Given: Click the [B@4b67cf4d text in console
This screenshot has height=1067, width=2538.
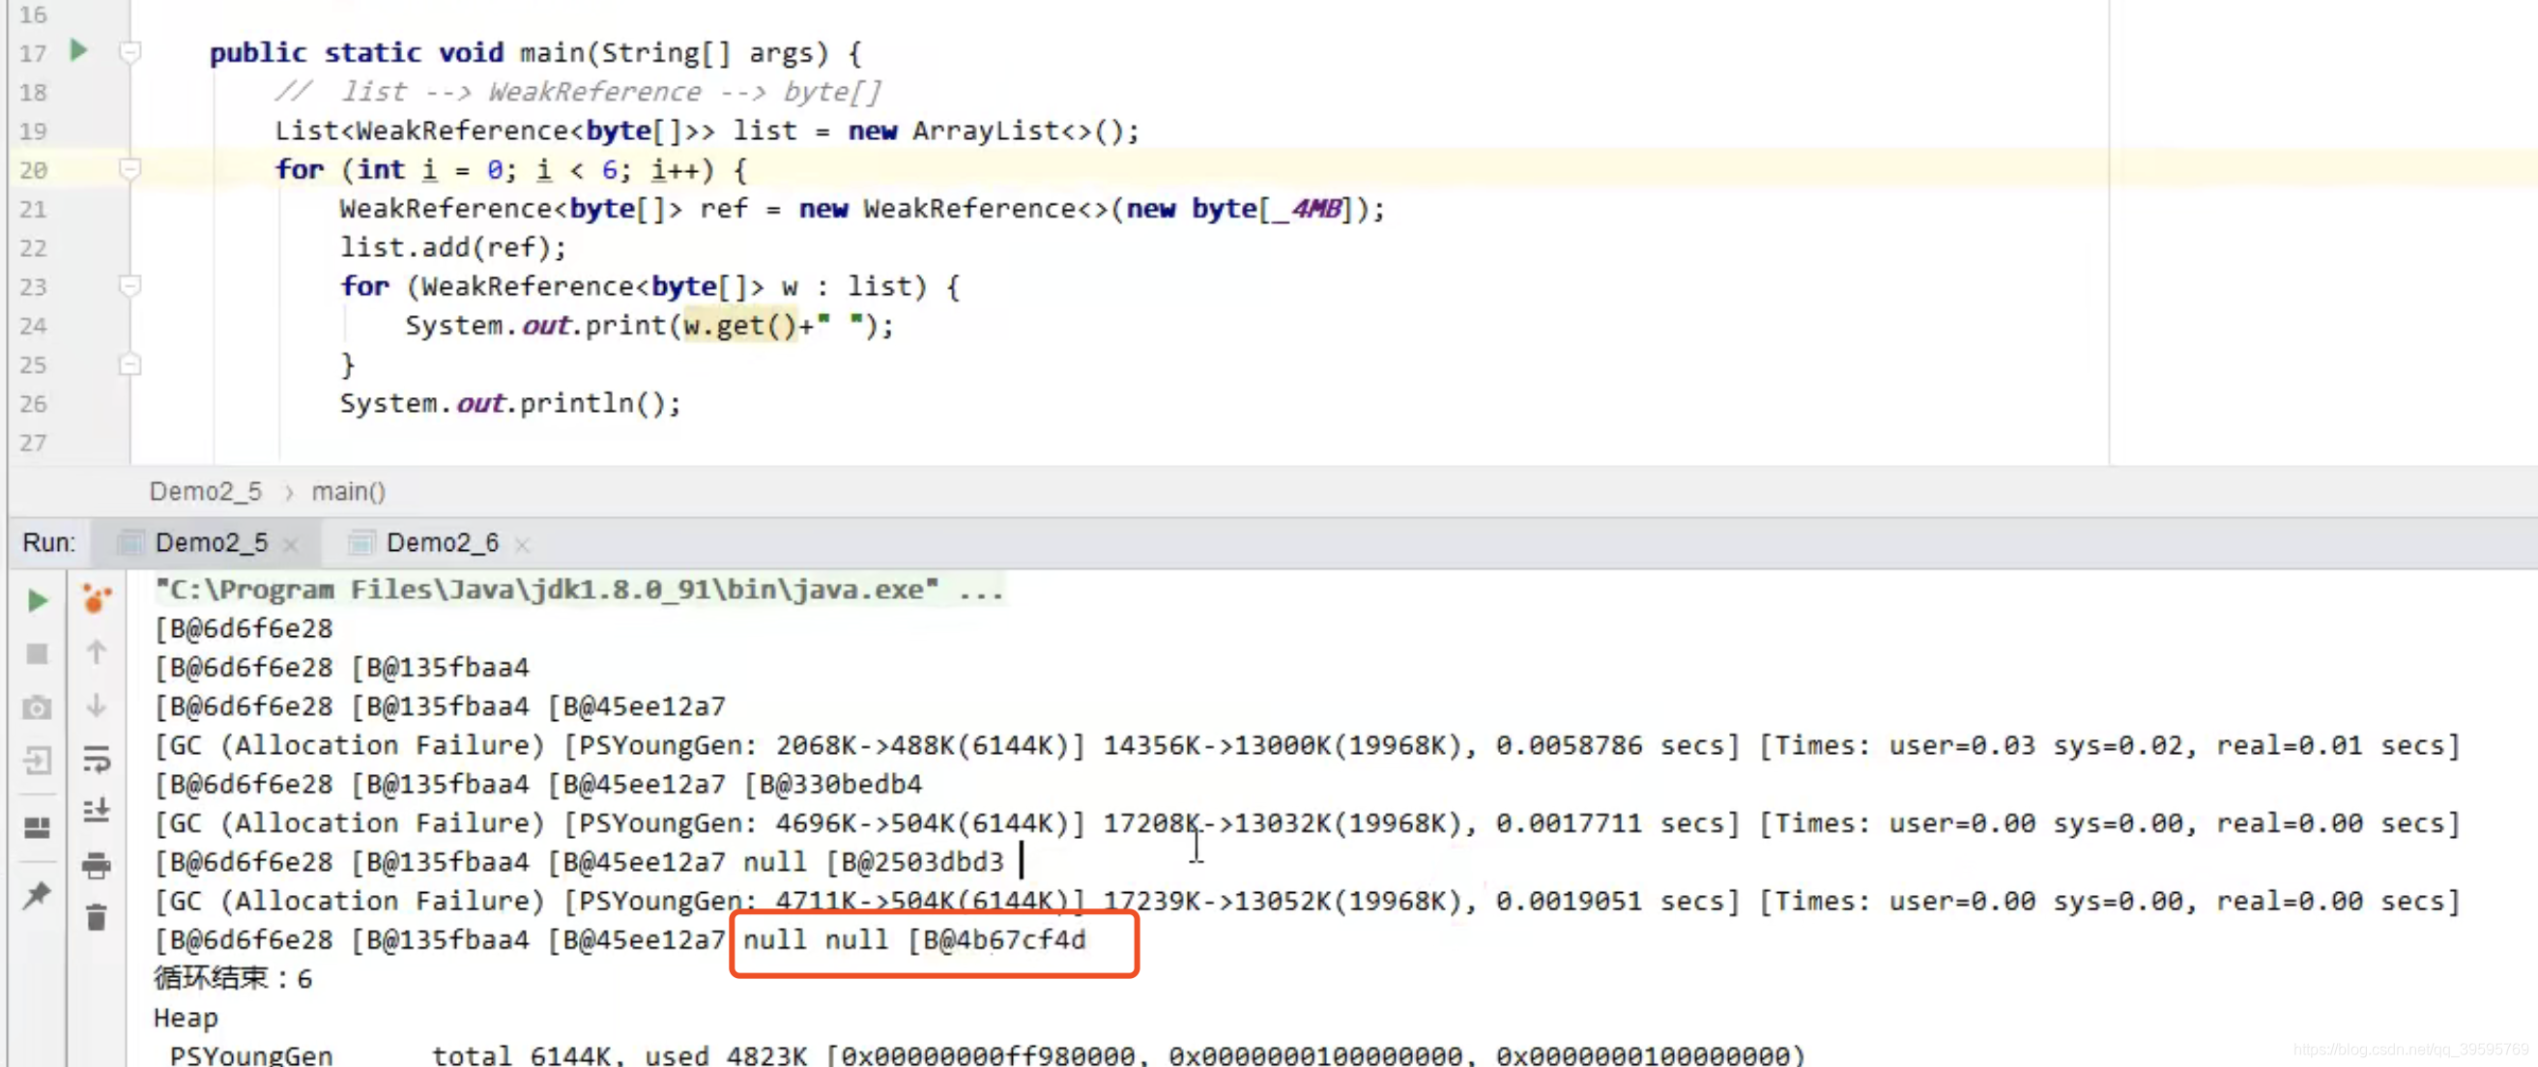Looking at the screenshot, I should click(x=997, y=939).
